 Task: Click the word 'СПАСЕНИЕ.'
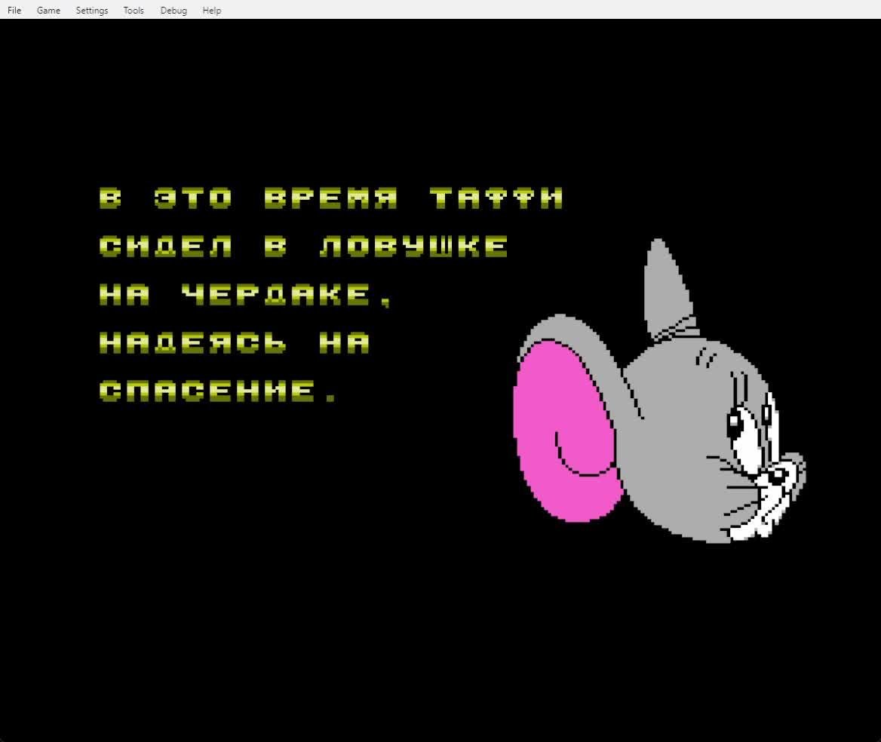(218, 391)
